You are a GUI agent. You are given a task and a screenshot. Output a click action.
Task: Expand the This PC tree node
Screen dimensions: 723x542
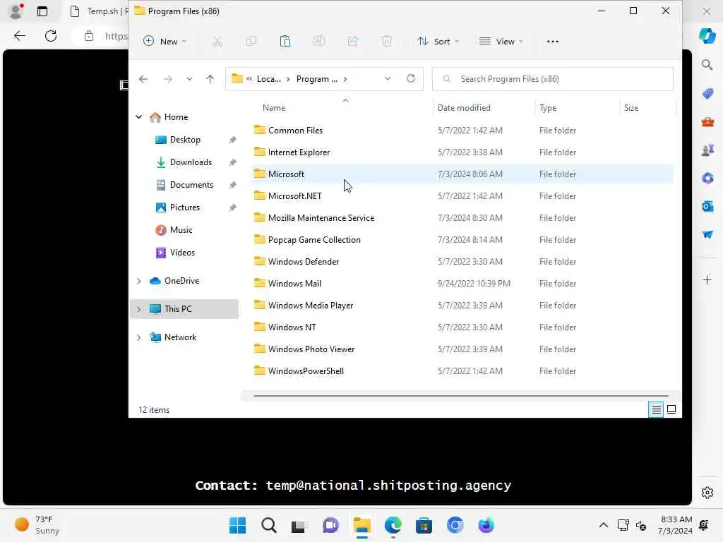pyautogui.click(x=139, y=309)
